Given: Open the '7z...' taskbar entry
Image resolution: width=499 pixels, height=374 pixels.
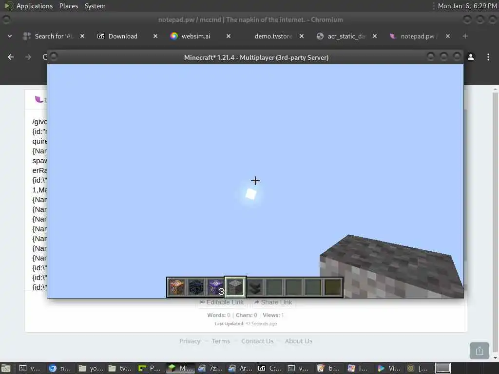Looking at the screenshot, I should (x=210, y=368).
